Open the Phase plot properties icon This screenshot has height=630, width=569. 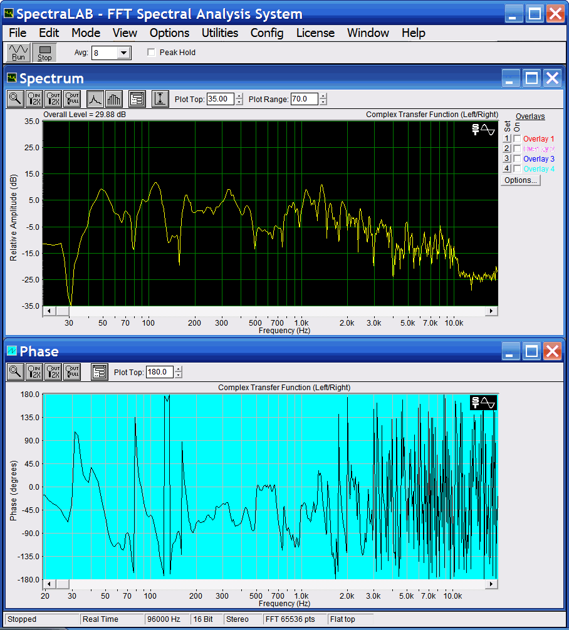(100, 372)
